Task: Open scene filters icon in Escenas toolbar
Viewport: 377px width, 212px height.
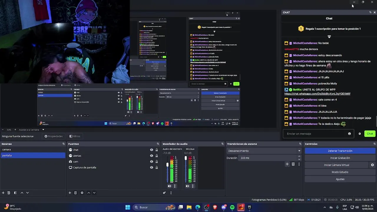Action: tap(15, 193)
